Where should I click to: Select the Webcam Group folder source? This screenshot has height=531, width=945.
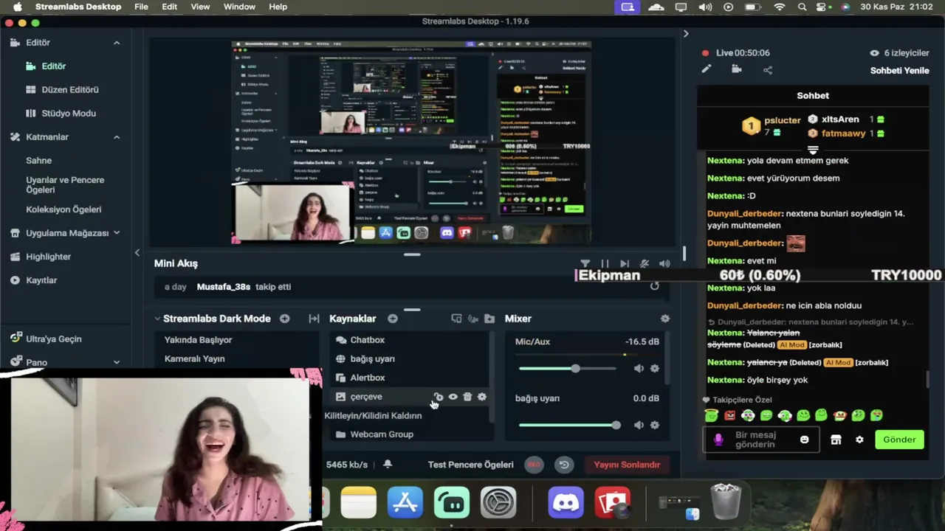382,434
